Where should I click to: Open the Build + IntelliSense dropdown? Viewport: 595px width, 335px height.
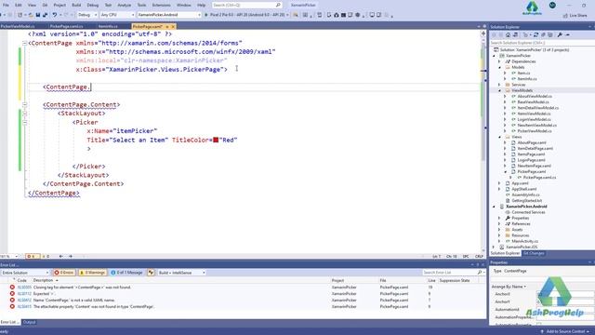click(181, 273)
